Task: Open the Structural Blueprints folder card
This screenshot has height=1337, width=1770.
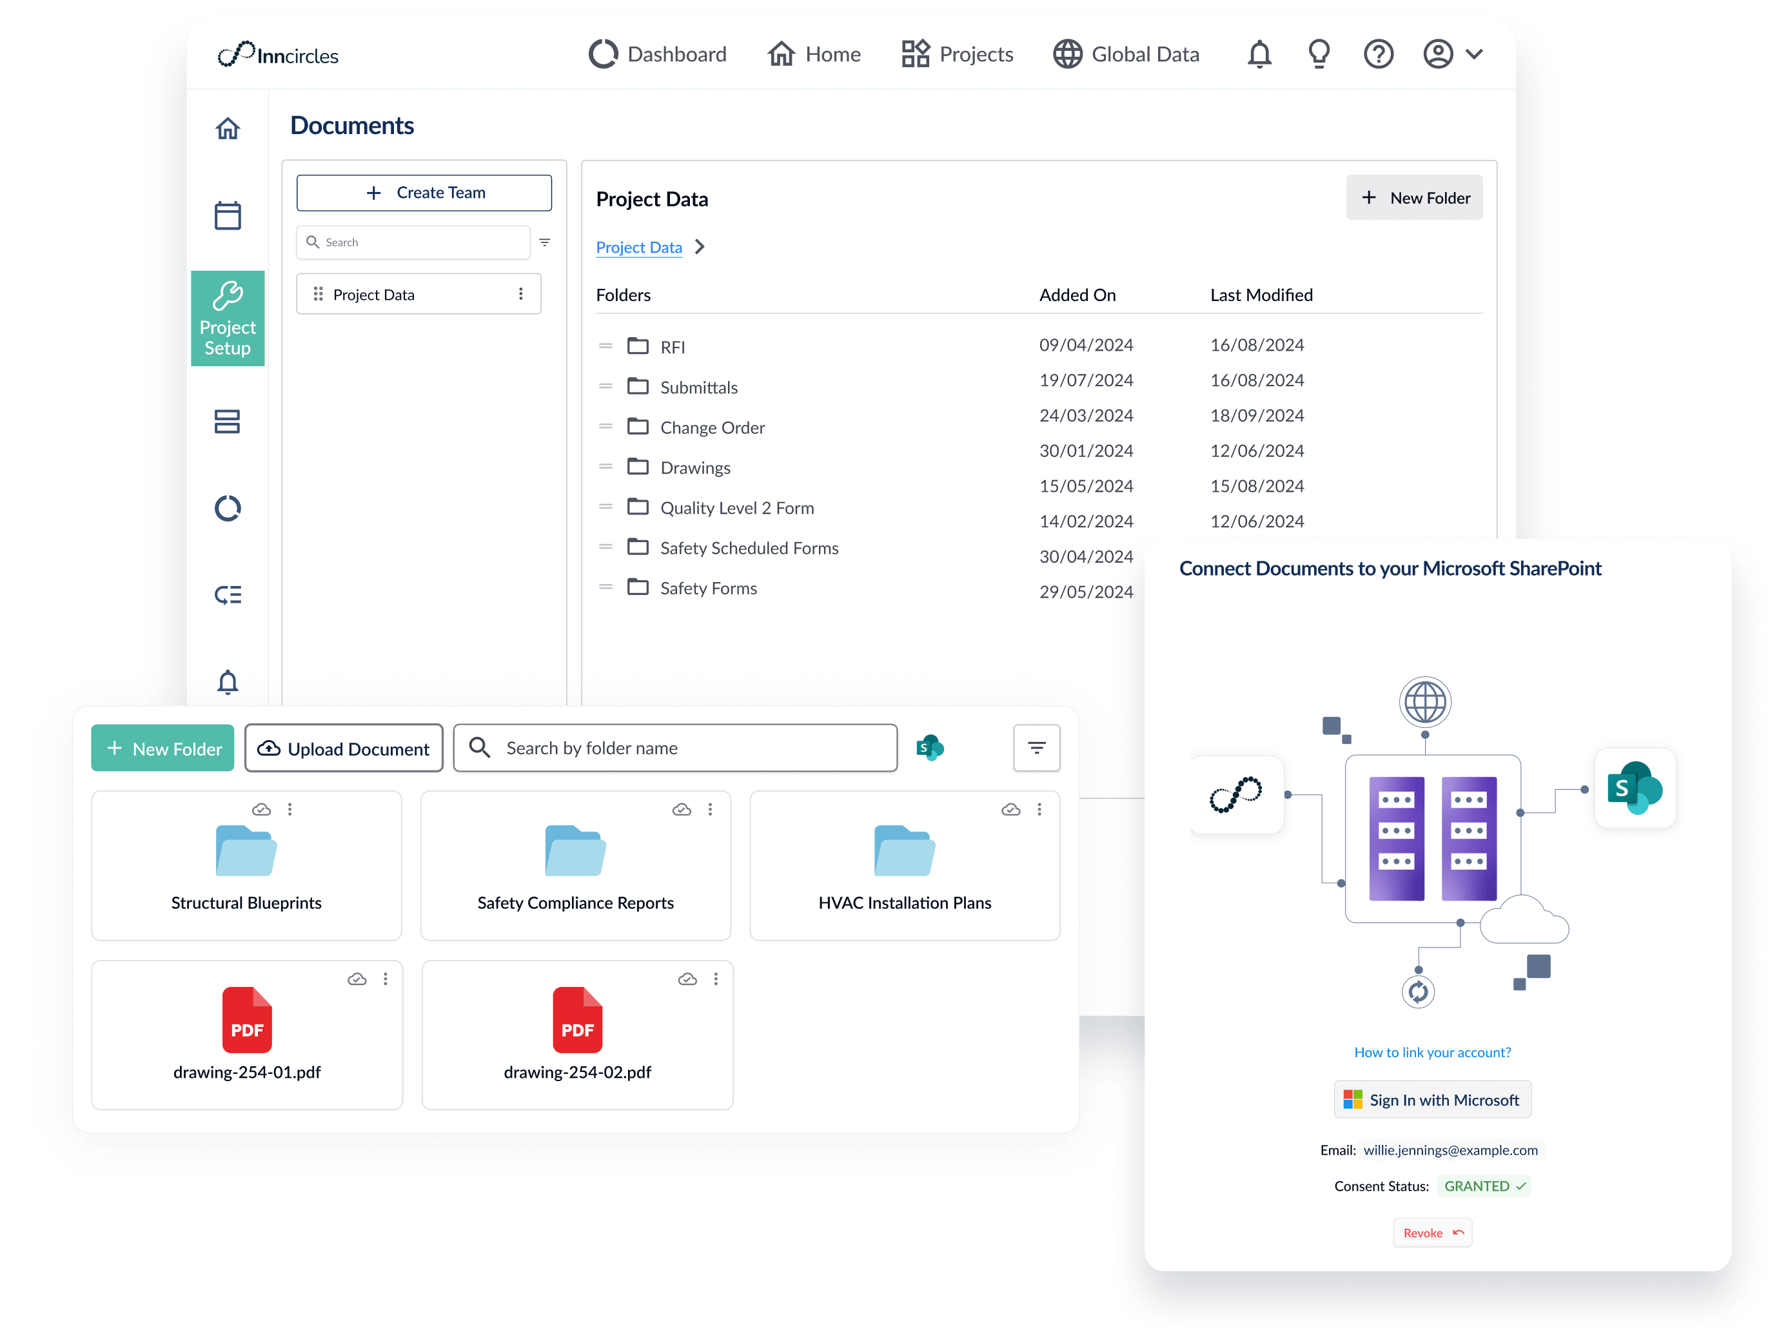Action: pos(246,866)
